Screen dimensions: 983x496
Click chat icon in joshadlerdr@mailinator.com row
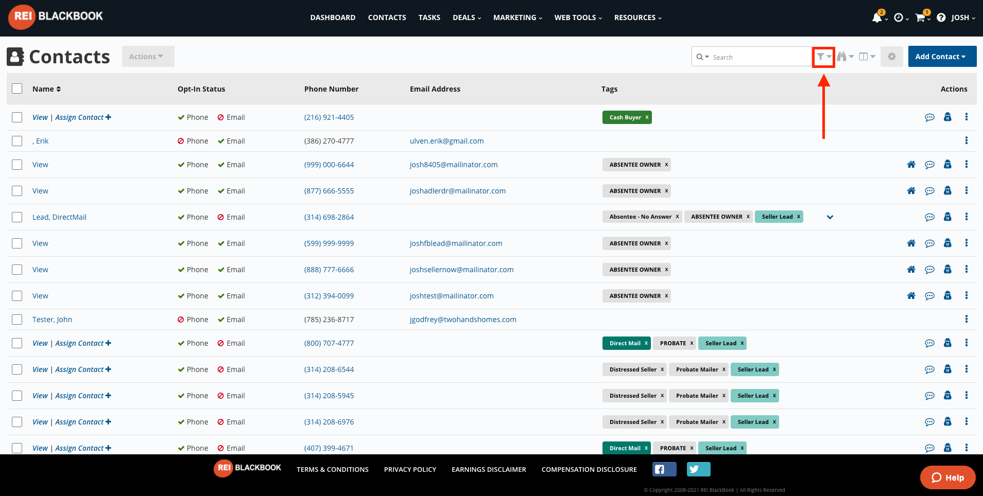coord(929,191)
